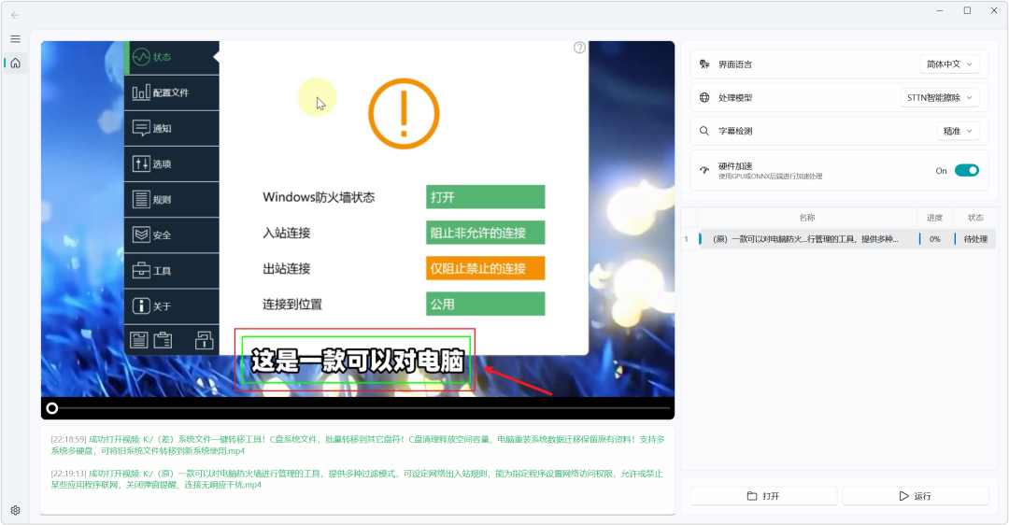Image resolution: width=1009 pixels, height=525 pixels.
Task: Open the 精准 subtitle detection dropdown
Action: click(x=959, y=131)
